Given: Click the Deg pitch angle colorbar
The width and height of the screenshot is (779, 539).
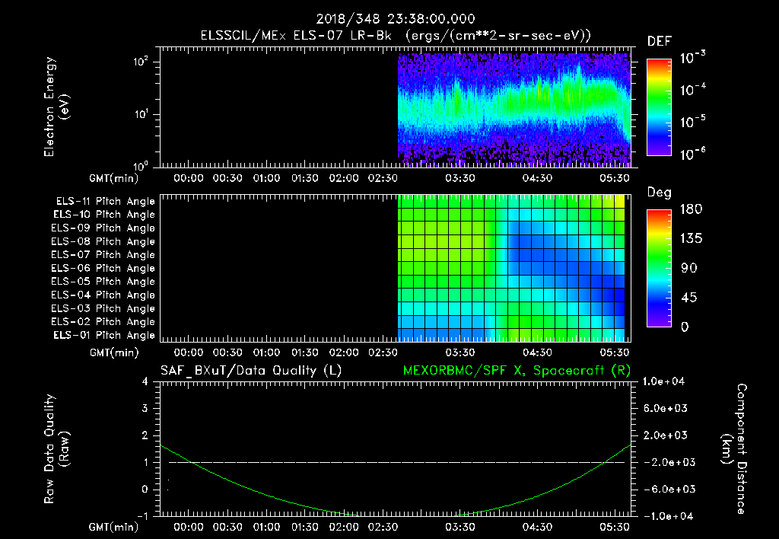Looking at the screenshot, I should [x=659, y=268].
